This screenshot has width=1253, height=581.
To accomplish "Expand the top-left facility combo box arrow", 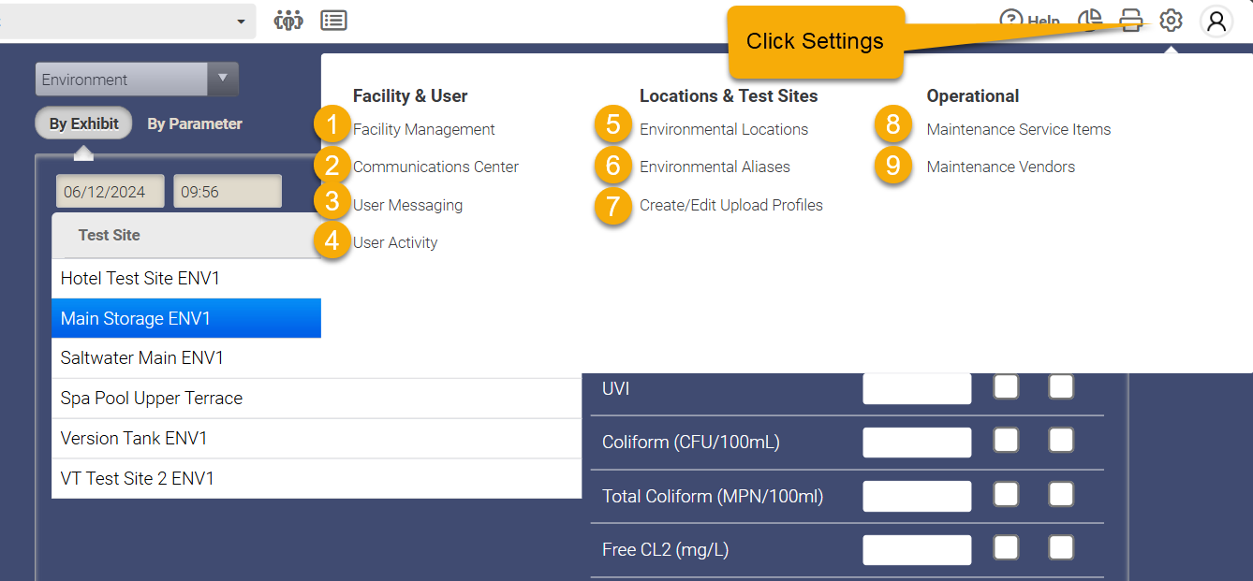I will (x=241, y=21).
